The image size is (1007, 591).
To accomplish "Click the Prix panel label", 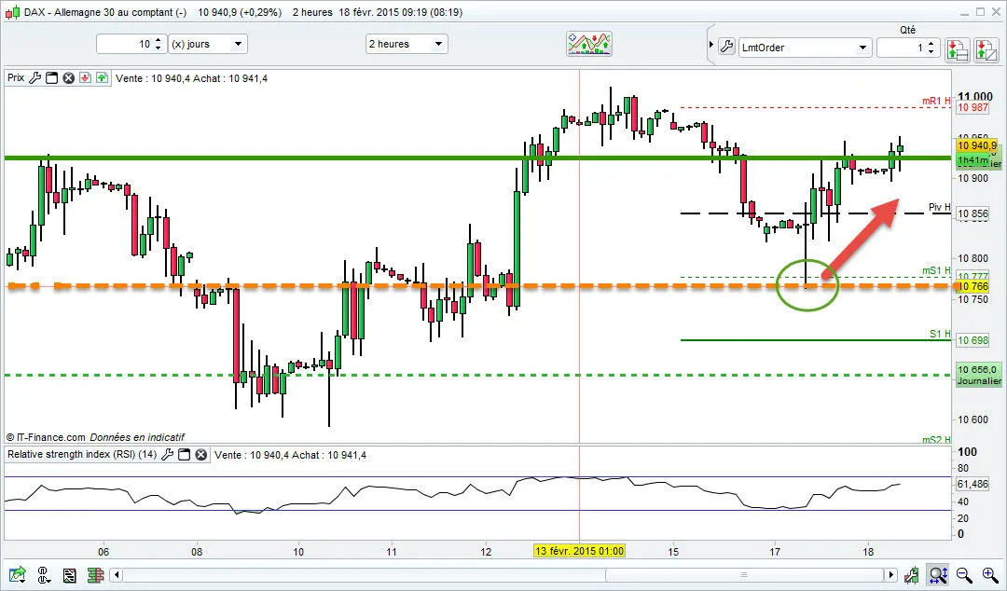I will click(x=16, y=77).
